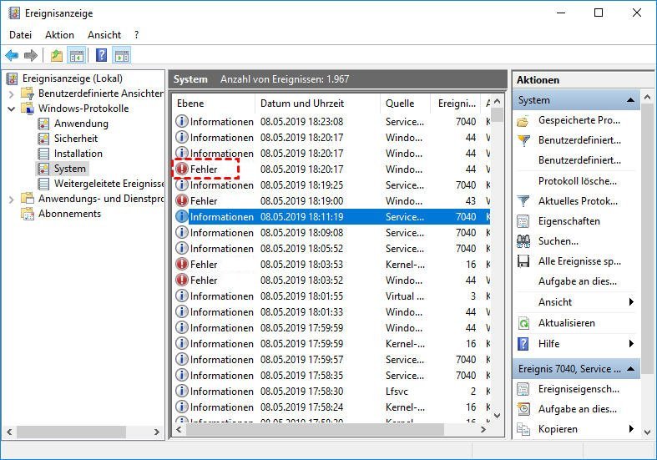Click the Abonnements folder icon
Viewport: 657px width, 460px height.
[28, 214]
